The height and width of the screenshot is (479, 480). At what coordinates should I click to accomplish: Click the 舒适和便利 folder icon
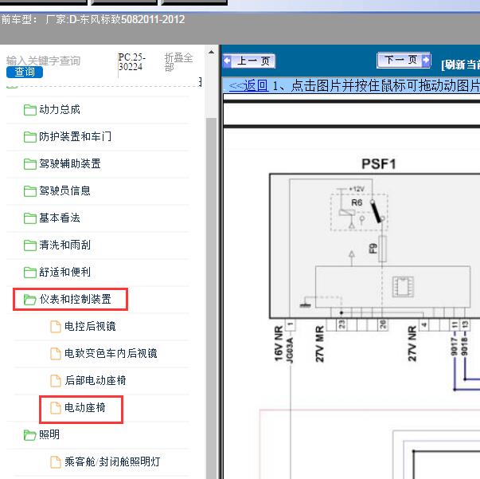(x=30, y=272)
